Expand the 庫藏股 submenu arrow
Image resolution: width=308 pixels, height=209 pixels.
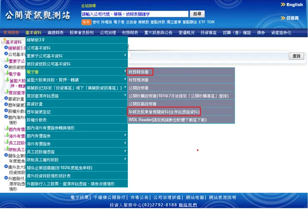pos(125,87)
